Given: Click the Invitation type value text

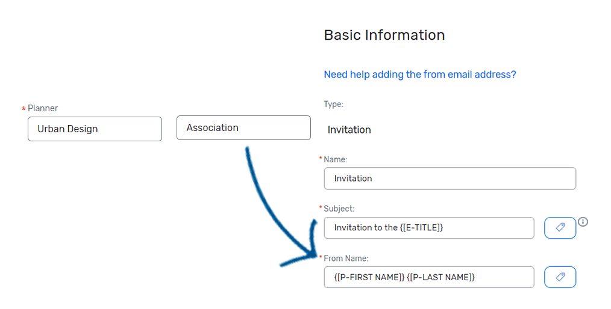Looking at the screenshot, I should pyautogui.click(x=349, y=130).
